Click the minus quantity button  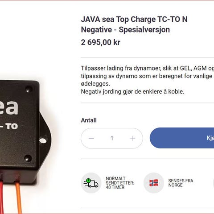[91, 139]
